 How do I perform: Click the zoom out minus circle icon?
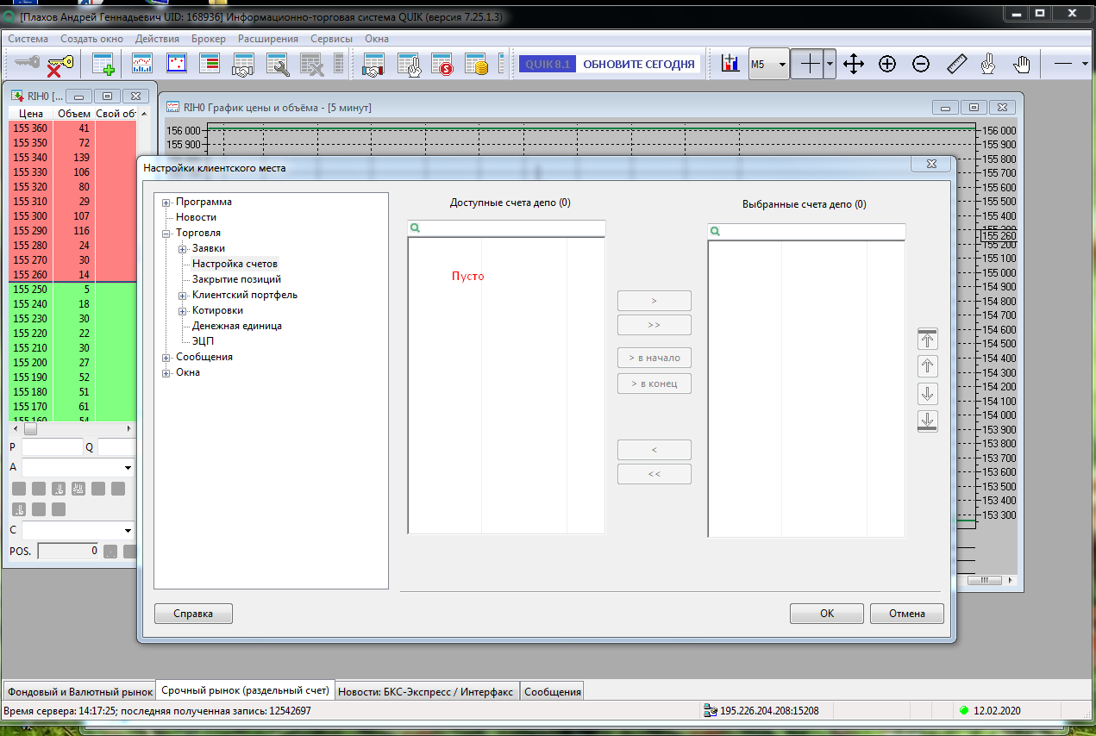[921, 64]
